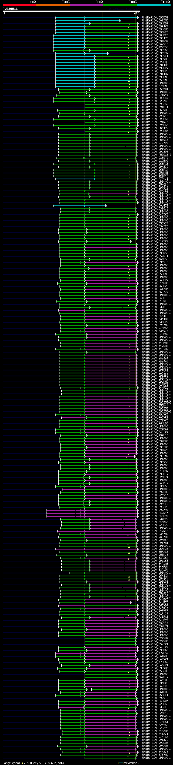Open hit UniRef100_B9RJV4
The image size is (173, 765).
(x=155, y=26)
